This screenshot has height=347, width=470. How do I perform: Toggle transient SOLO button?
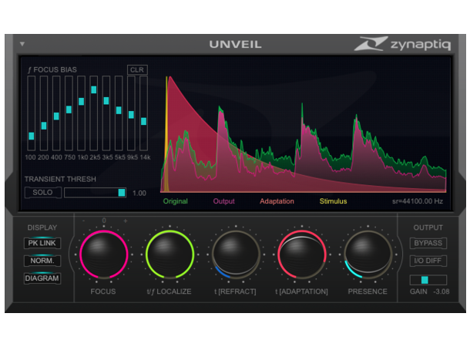coord(43,192)
